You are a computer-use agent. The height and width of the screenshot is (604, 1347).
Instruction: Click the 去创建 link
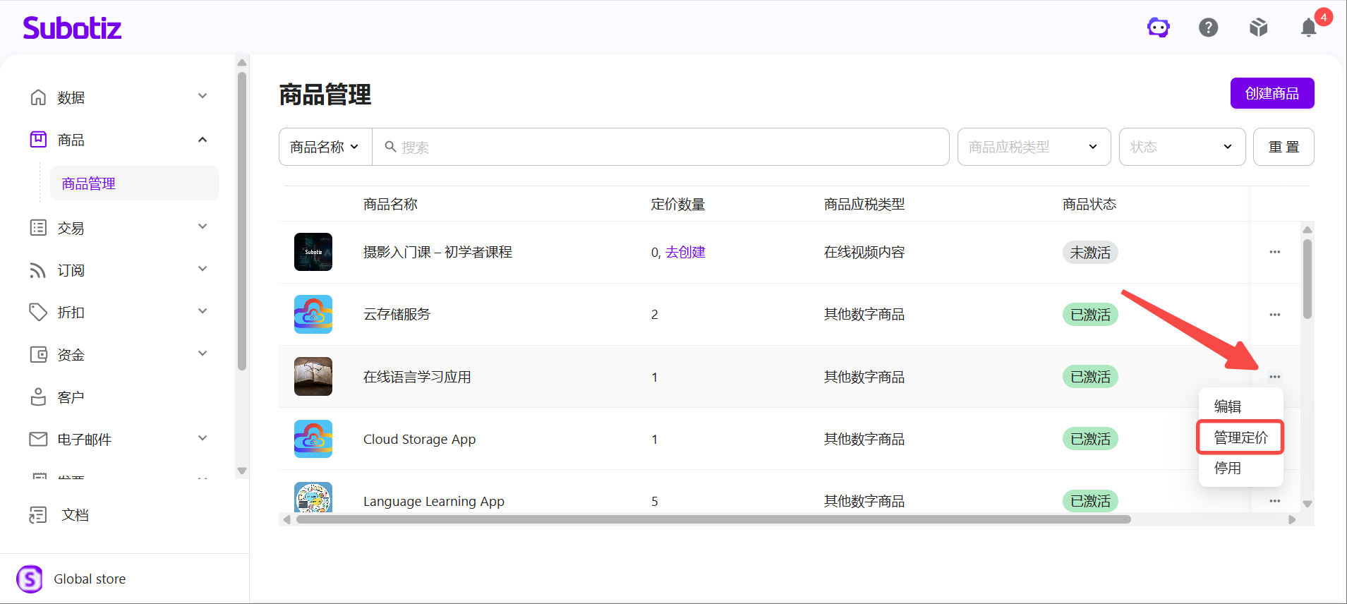(685, 252)
